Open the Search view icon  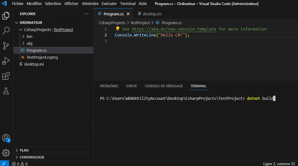(6, 31)
